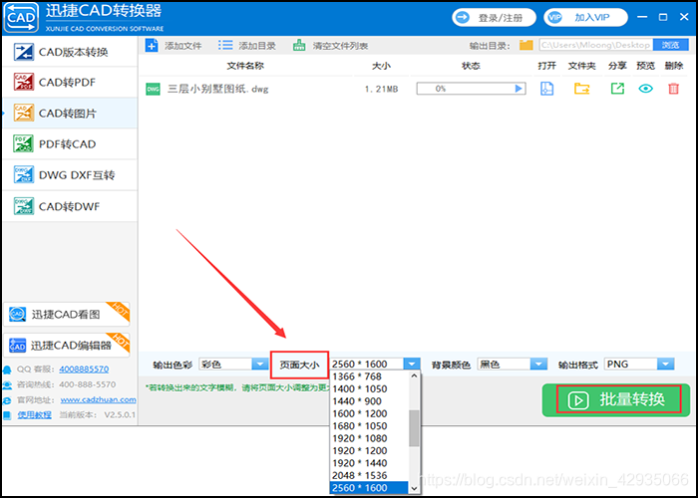Choose 1680 * 1050 page size
This screenshot has width=698, height=498.
coord(369,426)
